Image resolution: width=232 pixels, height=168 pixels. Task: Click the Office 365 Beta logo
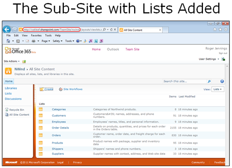point(20,51)
